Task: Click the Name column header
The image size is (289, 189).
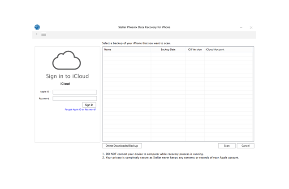Action: pos(127,49)
